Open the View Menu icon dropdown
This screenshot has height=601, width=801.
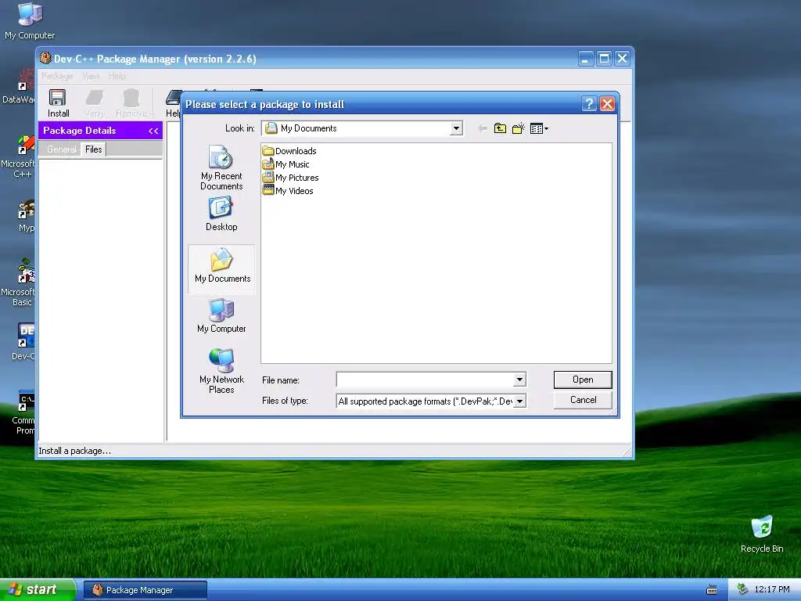click(539, 128)
